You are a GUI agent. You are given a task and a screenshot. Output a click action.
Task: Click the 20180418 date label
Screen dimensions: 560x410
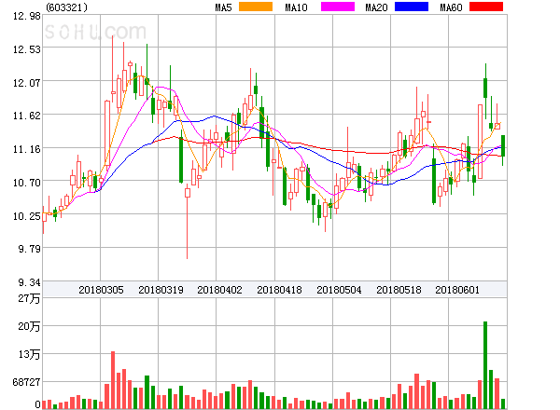[x=279, y=290]
